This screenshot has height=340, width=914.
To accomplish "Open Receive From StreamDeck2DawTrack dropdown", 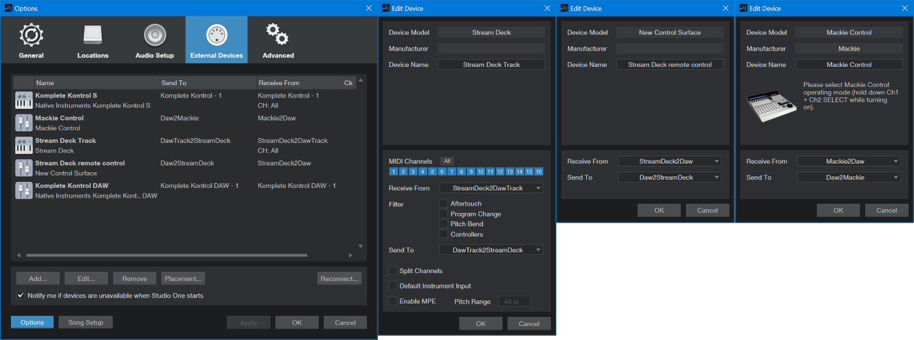I will (491, 189).
